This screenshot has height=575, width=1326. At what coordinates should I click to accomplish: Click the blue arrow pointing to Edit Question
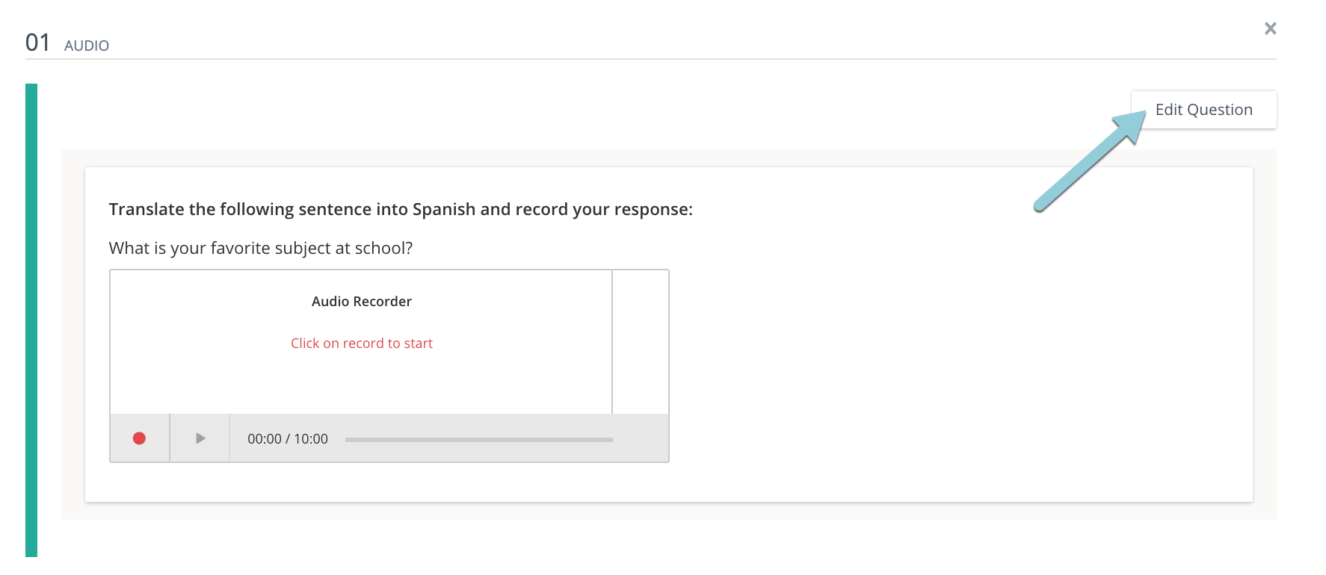pyautogui.click(x=1088, y=162)
